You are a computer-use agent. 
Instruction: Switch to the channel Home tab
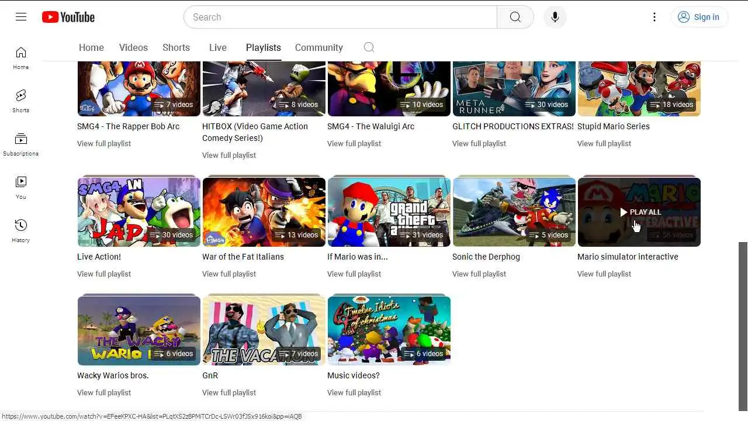(91, 47)
